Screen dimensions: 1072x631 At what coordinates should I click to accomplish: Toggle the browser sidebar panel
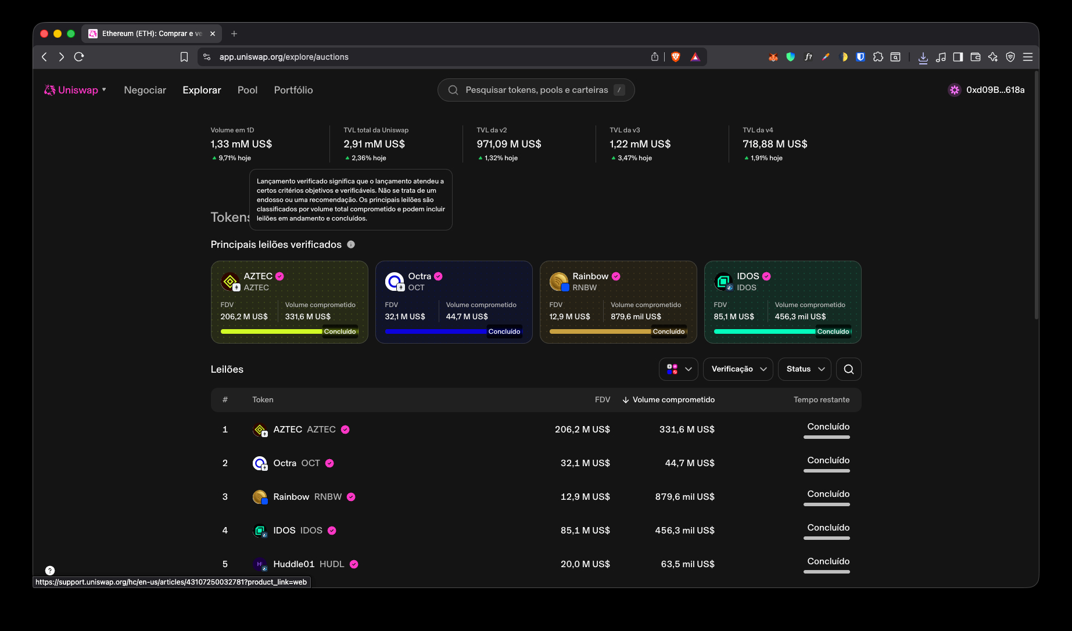[x=958, y=57]
